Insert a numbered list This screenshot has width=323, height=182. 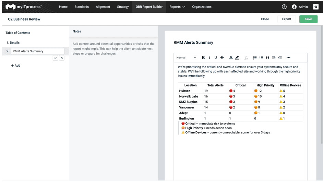(x=255, y=58)
